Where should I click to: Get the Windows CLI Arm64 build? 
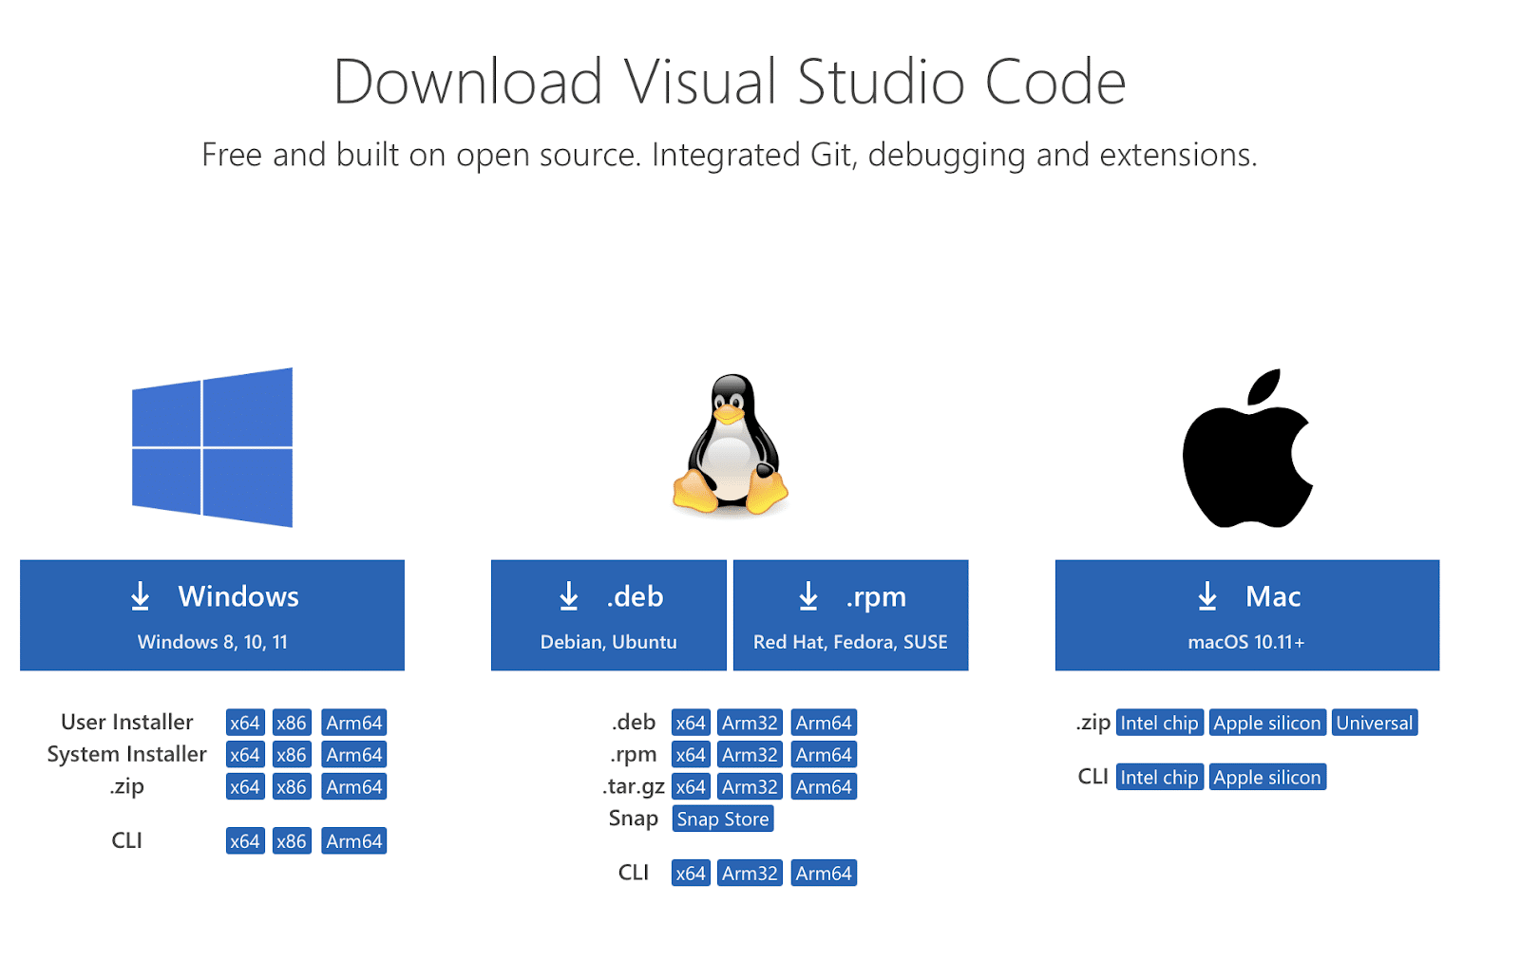pos(354,841)
